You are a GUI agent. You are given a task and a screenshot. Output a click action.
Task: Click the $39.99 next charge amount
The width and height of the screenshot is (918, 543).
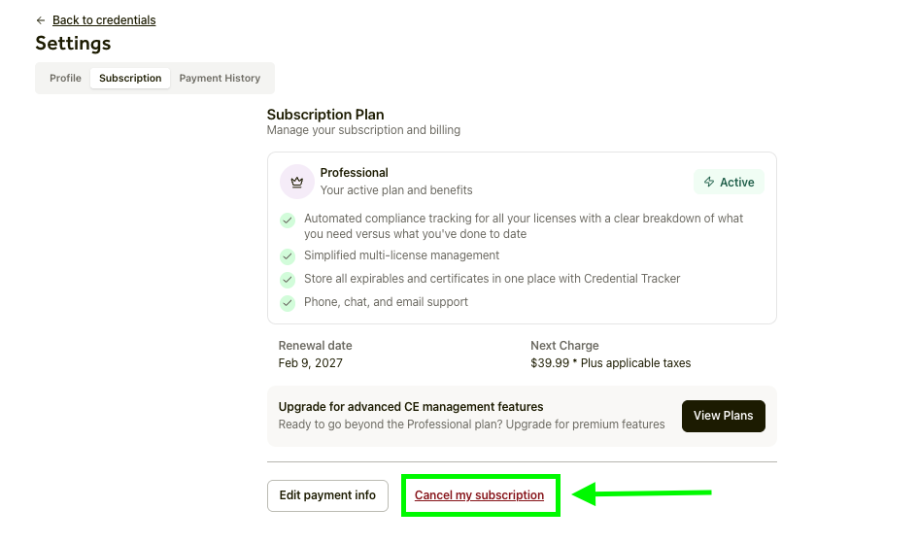[551, 363]
